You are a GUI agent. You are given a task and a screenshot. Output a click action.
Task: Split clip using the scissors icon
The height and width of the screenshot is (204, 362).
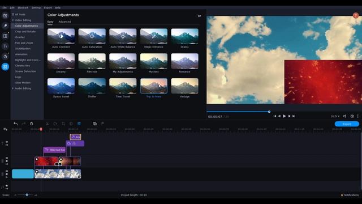pyautogui.click(x=48, y=124)
